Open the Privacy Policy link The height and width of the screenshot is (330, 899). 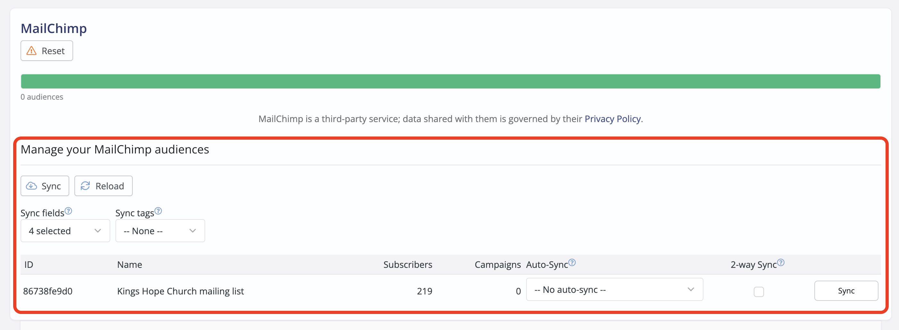point(612,119)
